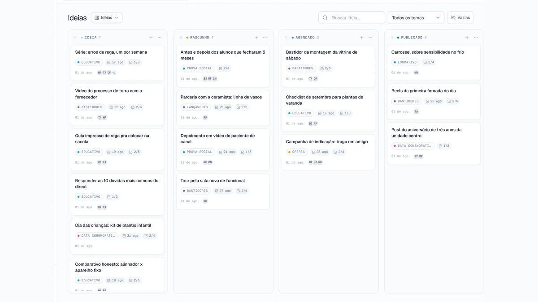The width and height of the screenshot is (538, 302).
Task: Click Data Comemorati… tag on Dia das crianças
Action: (x=97, y=236)
